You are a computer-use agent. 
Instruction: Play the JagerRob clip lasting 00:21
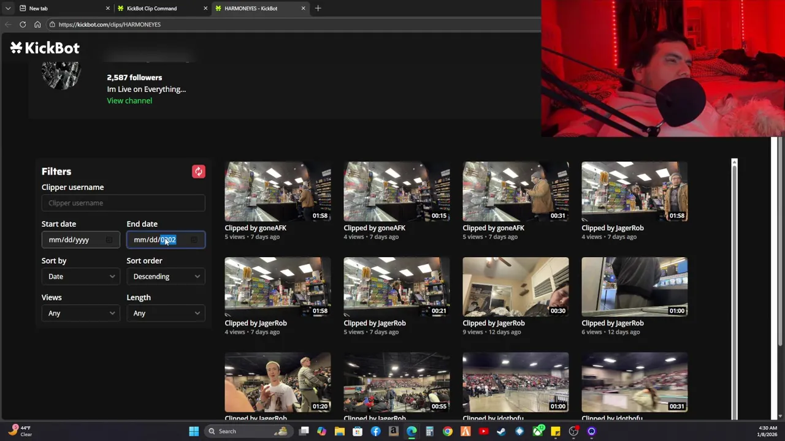tap(397, 287)
